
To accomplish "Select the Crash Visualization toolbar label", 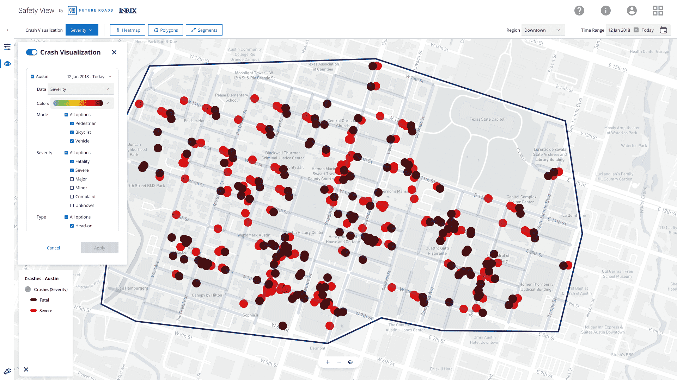I will coord(44,30).
